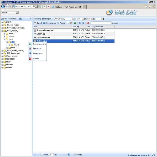This screenshot has height=157, width=157.
Task: Refresh the directory tree via snowflake icon
Action: point(20,19)
